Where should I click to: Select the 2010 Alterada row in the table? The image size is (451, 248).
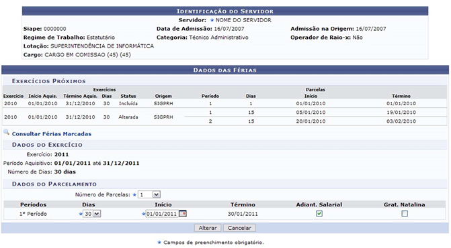(x=225, y=117)
